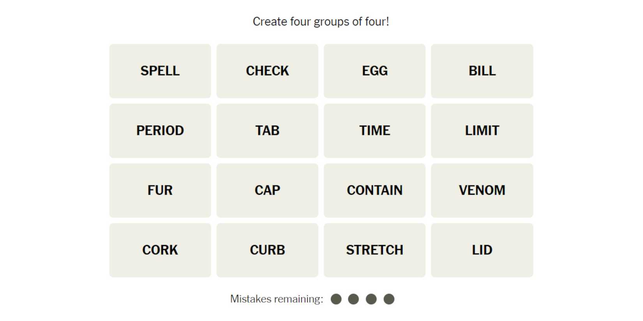Screen dimensions: 643x321
Task: Click the last mistakes remaining dot
Action: pyautogui.click(x=389, y=299)
